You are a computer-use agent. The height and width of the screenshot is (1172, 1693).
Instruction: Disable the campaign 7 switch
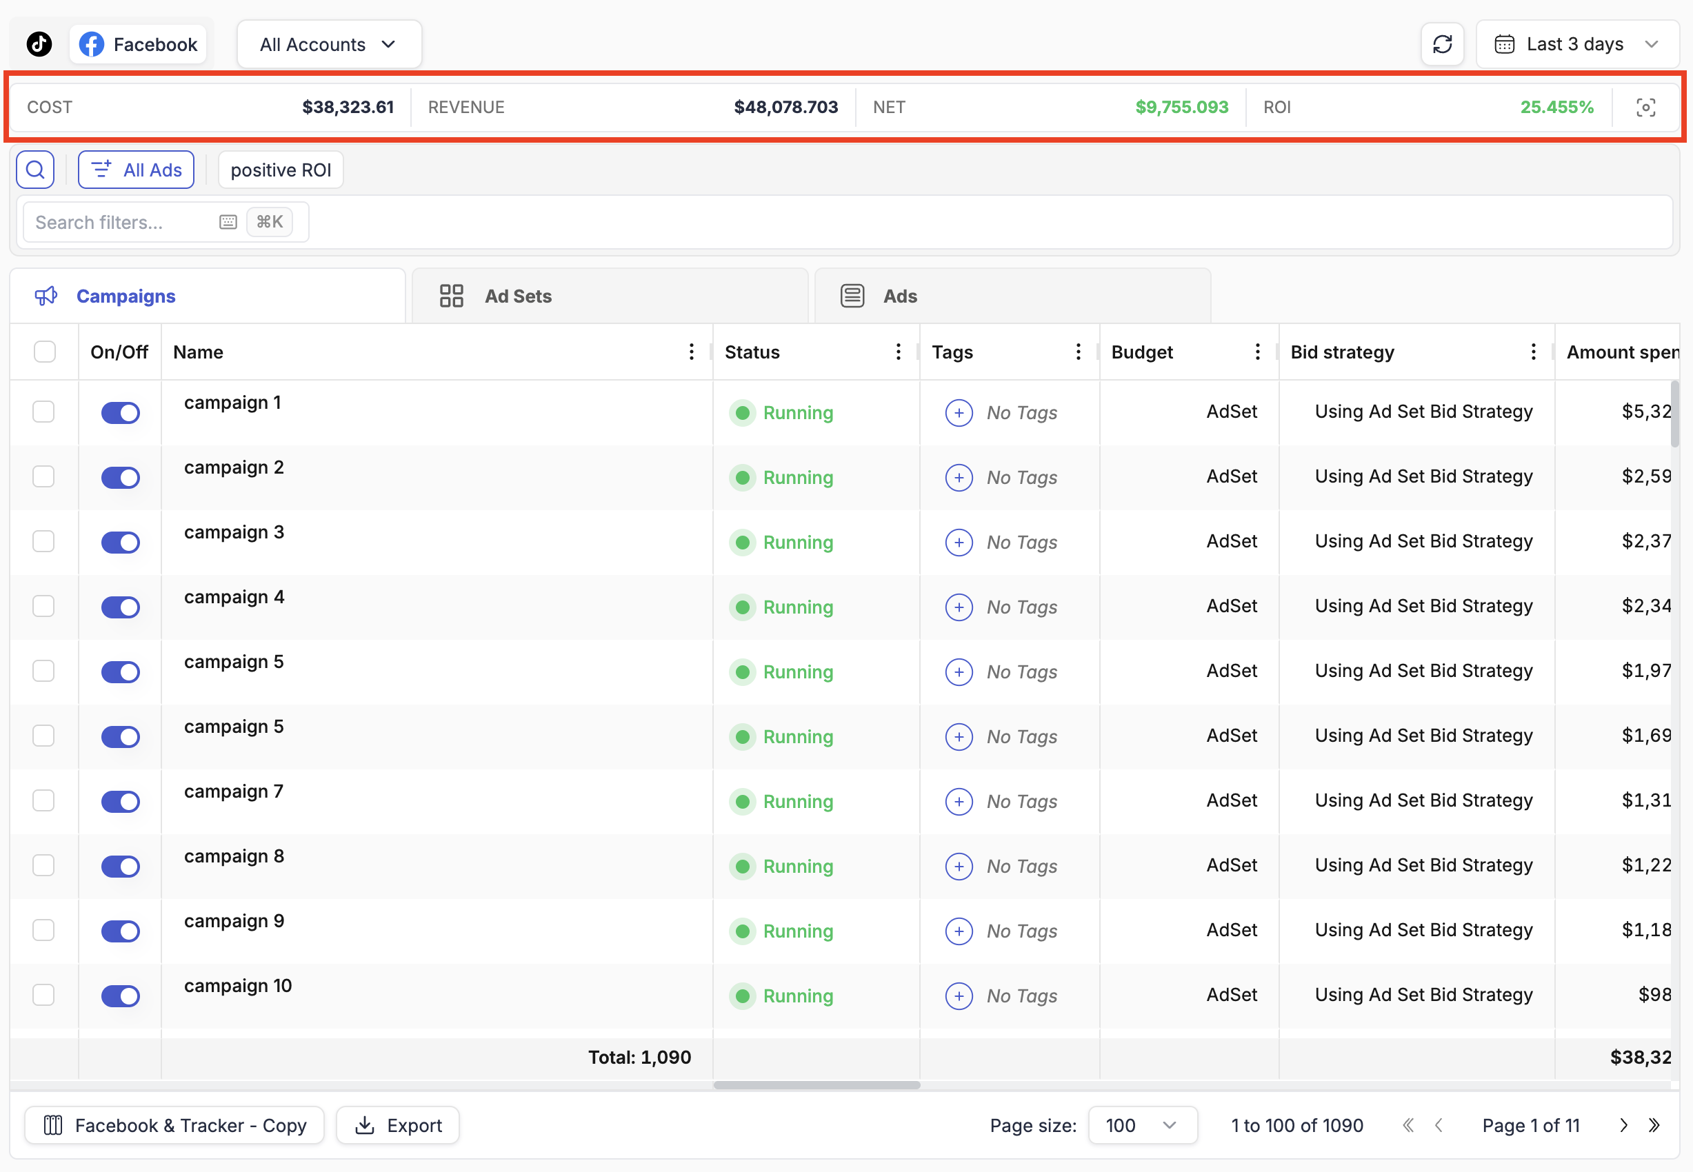coord(121,801)
